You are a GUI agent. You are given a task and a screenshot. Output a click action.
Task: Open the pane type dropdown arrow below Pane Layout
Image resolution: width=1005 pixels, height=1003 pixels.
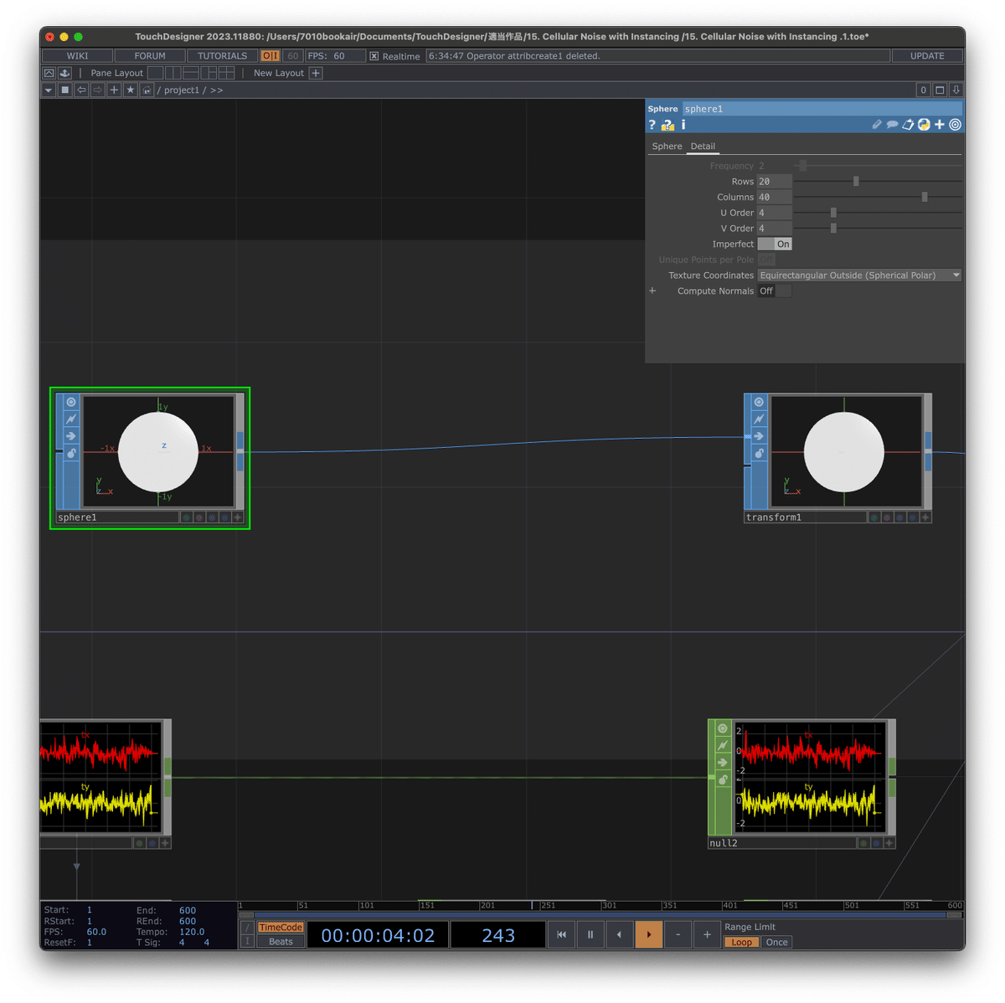(48, 90)
